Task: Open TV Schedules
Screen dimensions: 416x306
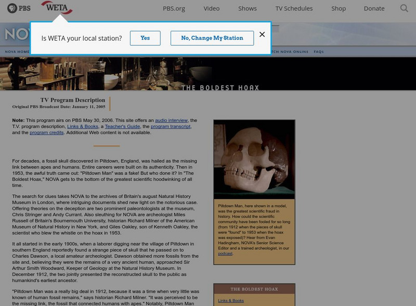Action: click(x=294, y=8)
